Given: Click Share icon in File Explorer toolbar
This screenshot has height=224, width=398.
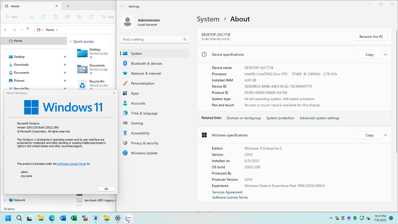Looking at the screenshot, I should [x=79, y=17].
